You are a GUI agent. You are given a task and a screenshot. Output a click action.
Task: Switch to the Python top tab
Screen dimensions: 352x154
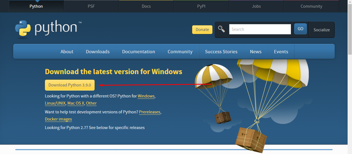click(36, 6)
